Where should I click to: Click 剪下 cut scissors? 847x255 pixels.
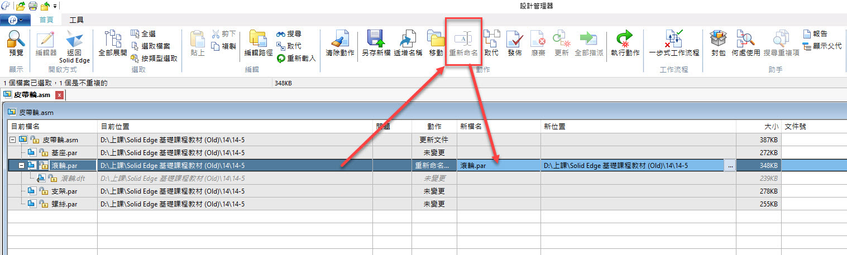click(224, 34)
